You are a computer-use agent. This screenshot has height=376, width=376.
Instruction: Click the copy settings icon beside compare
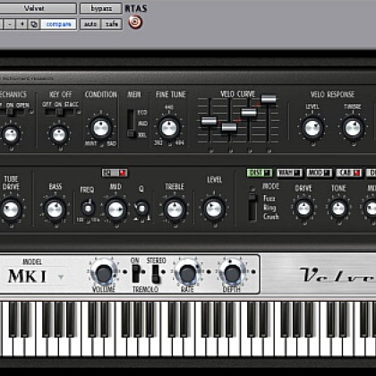pos(34,24)
